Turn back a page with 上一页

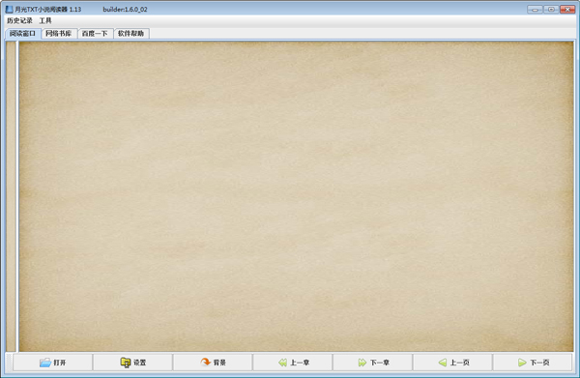pos(452,363)
